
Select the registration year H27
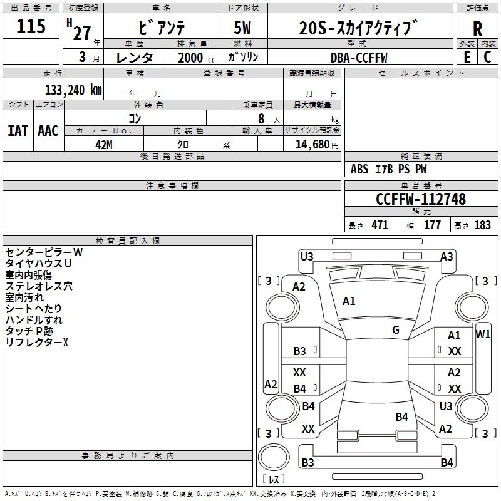pos(80,29)
